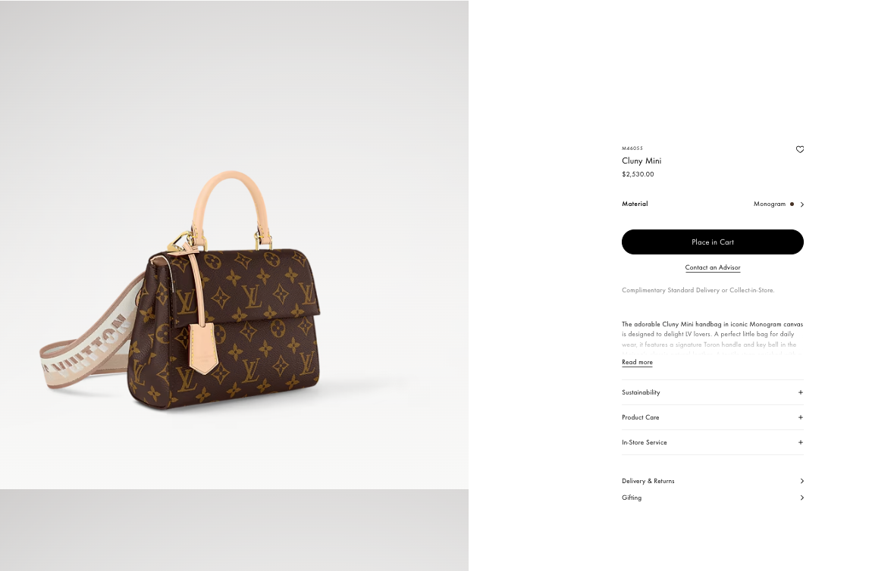Expand the In-Store Service section
Image resolution: width=872 pixels, height=571 pixels.
713,442
